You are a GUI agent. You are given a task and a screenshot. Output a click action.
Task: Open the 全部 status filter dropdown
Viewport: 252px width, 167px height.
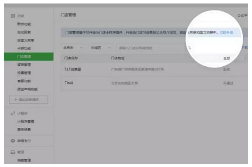point(234,58)
